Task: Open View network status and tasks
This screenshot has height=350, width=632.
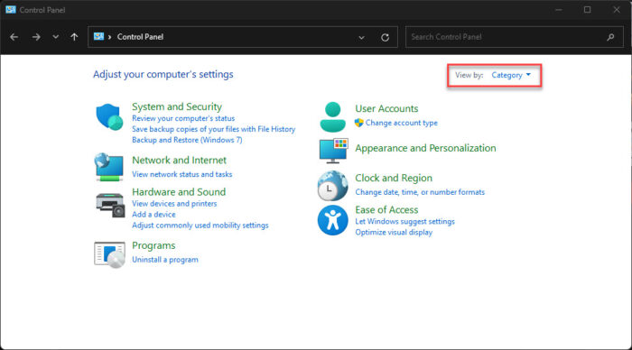Action: (181, 174)
